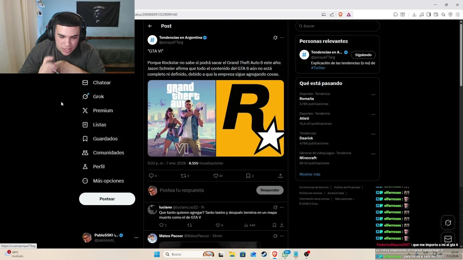The width and height of the screenshot is (463, 260).
Task: Open Listas in the sidebar menu
Action: pyautogui.click(x=94, y=125)
